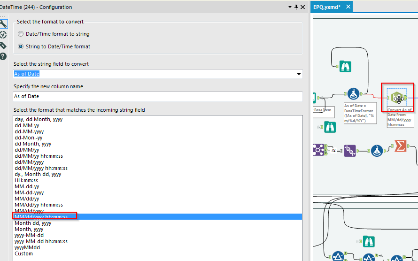Choose format 'MM/dd/yy'

click(27, 199)
